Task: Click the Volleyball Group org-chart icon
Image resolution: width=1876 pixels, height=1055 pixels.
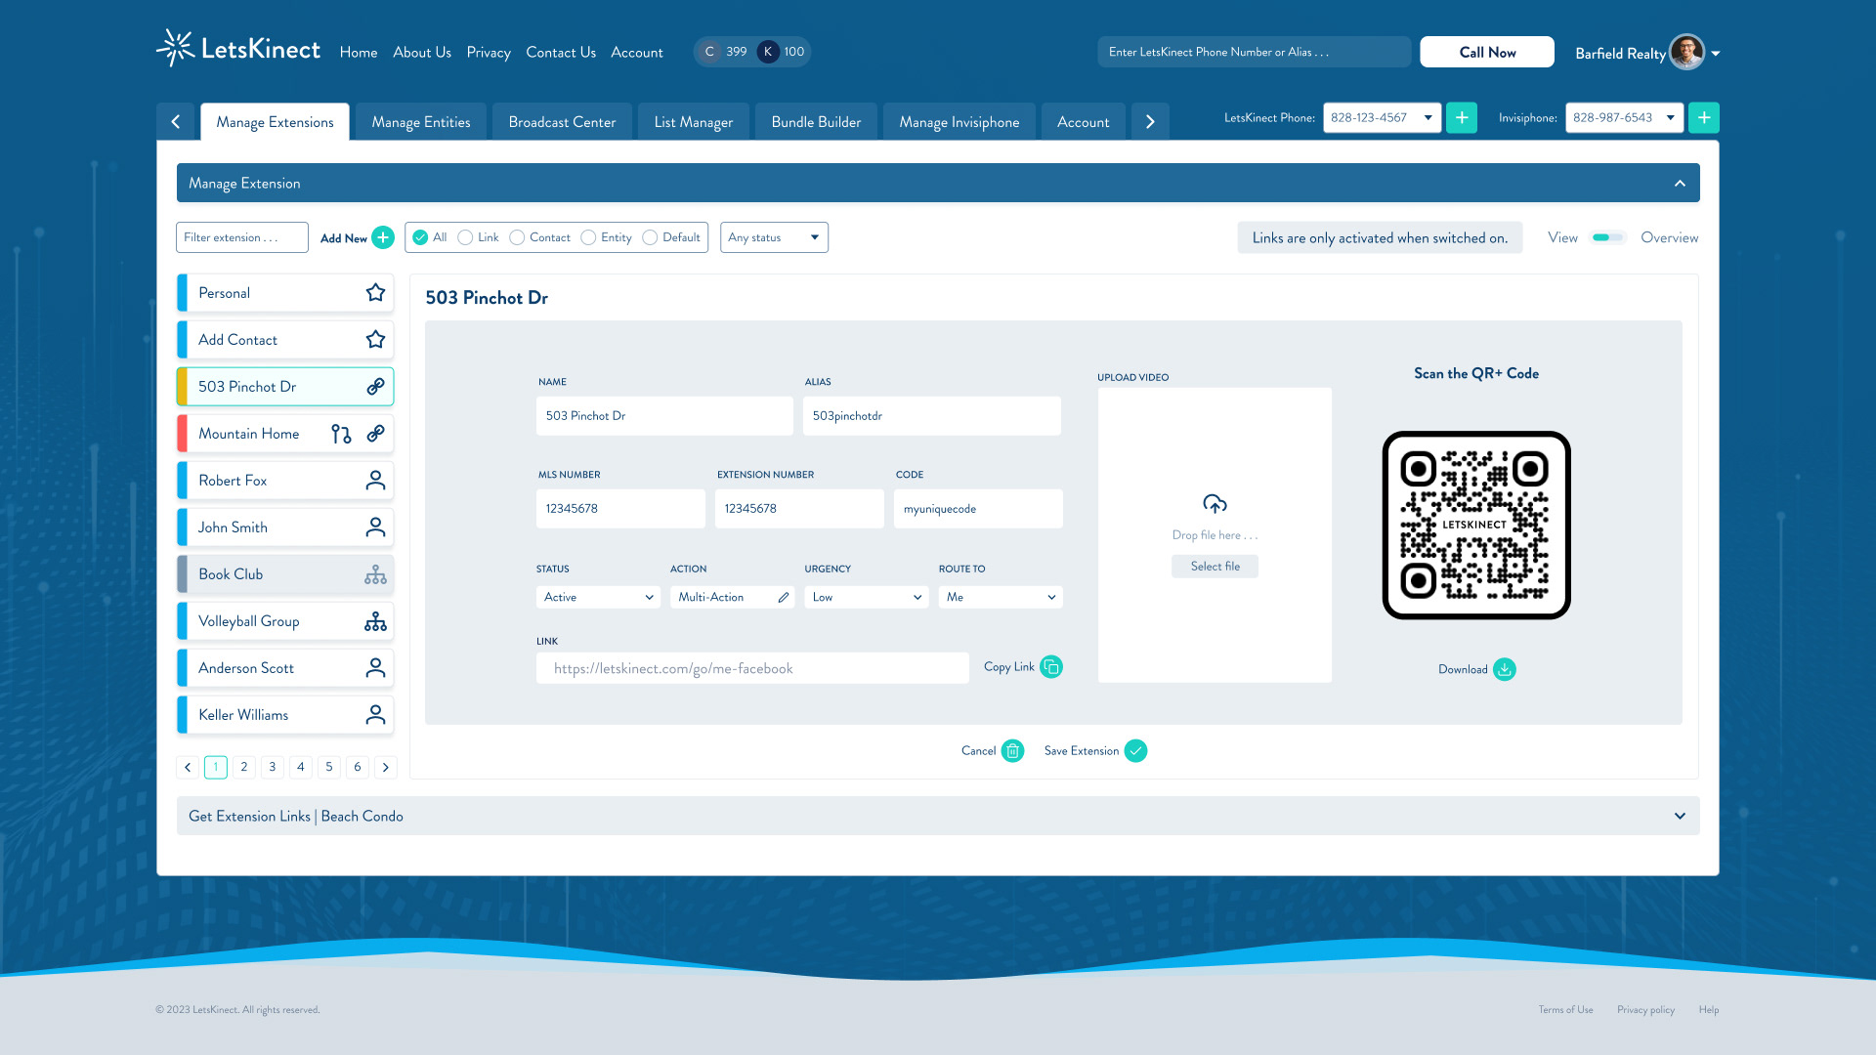Action: (x=375, y=621)
